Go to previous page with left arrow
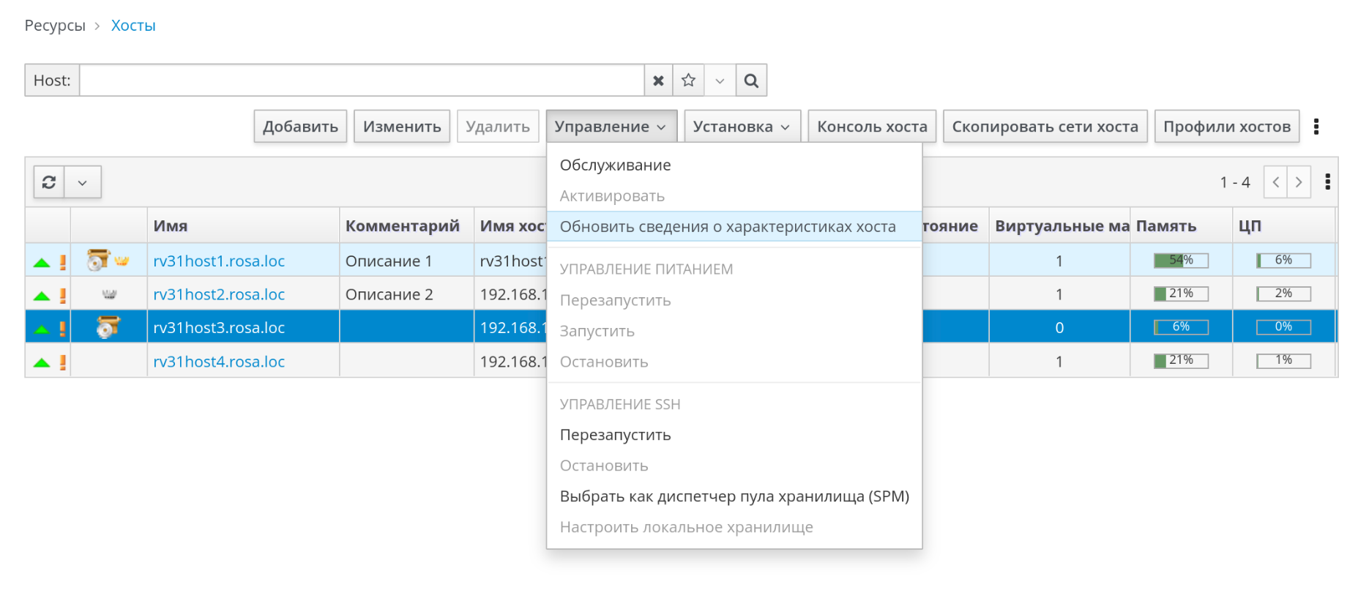 point(1275,182)
